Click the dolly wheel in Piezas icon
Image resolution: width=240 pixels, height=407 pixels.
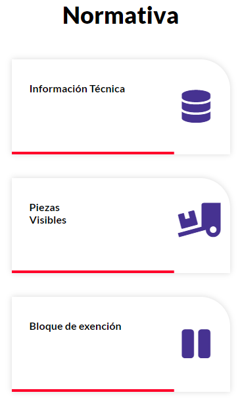click(x=213, y=230)
